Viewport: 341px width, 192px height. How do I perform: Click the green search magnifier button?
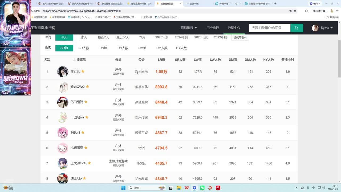coord(297,28)
